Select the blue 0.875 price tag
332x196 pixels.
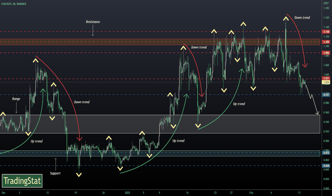[326, 153]
